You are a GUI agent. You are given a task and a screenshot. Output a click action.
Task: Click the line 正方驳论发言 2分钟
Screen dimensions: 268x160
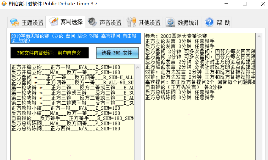pyautogui.click(x=200, y=67)
